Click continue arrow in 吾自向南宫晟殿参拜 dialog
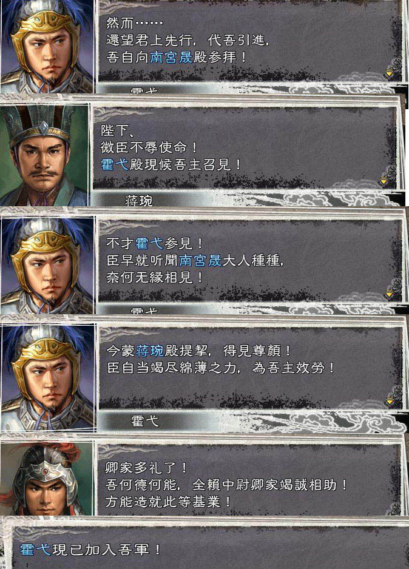The height and width of the screenshot is (569, 409). 389,73
